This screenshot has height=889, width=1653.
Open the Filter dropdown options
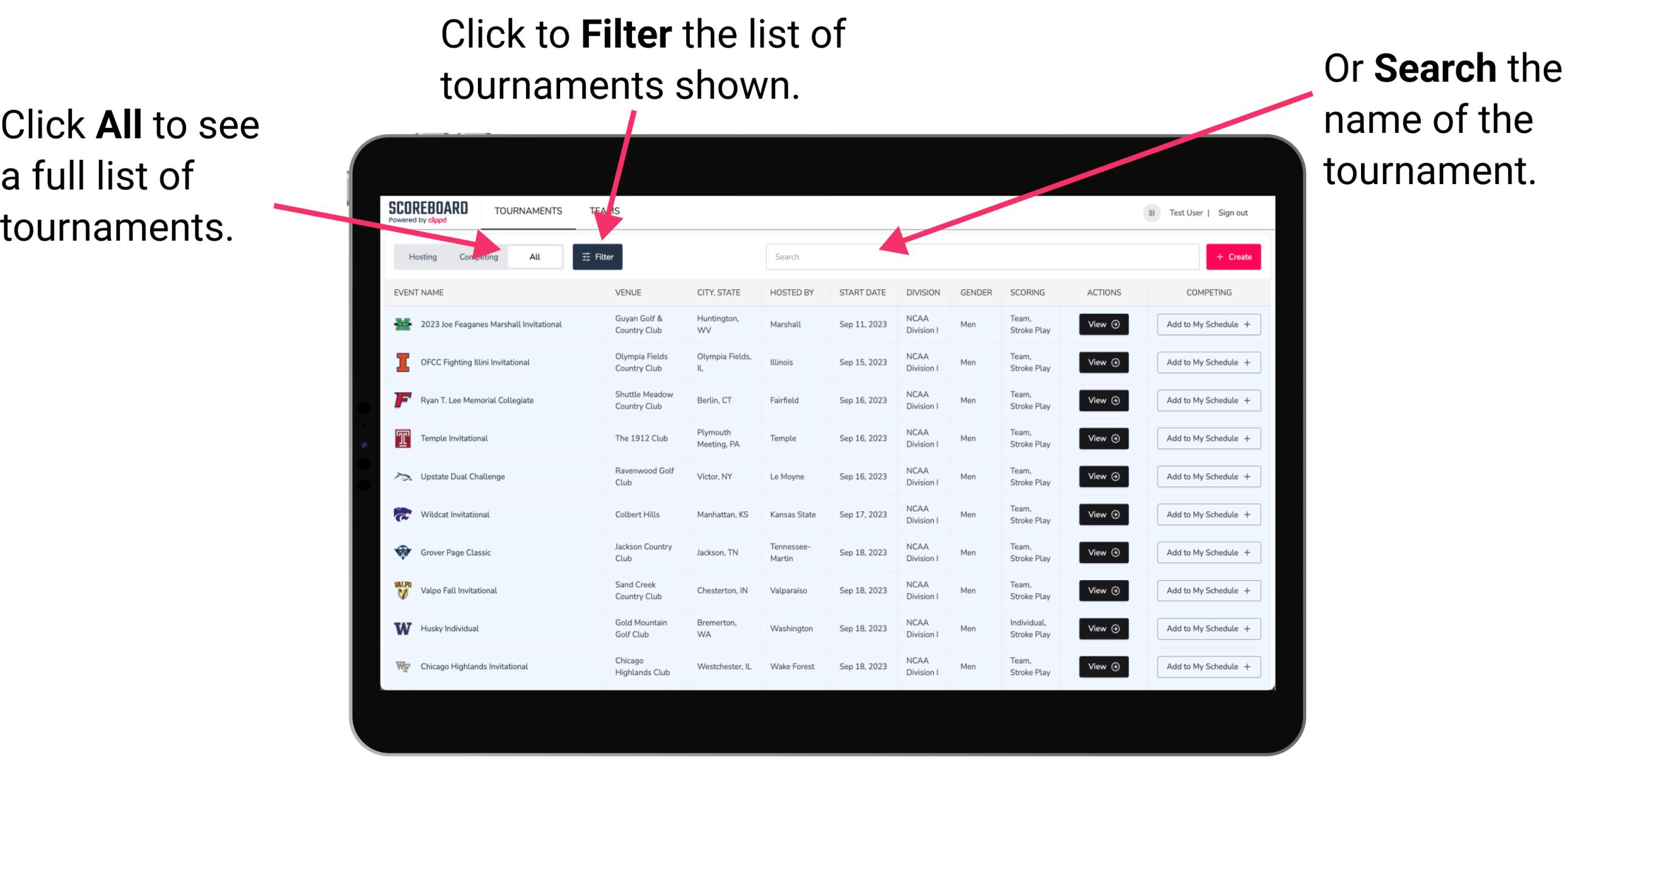click(600, 256)
